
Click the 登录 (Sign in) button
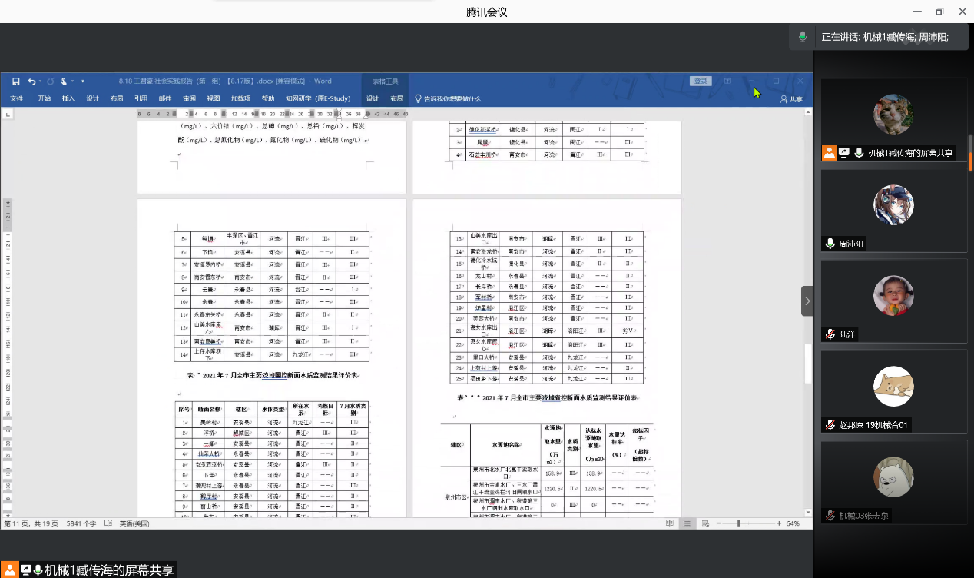pyautogui.click(x=700, y=81)
